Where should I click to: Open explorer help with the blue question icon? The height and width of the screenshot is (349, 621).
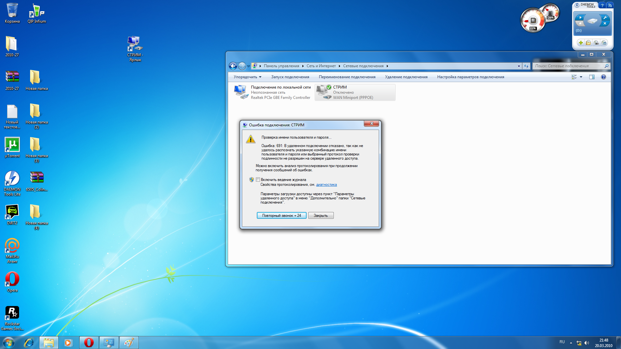[x=603, y=77]
